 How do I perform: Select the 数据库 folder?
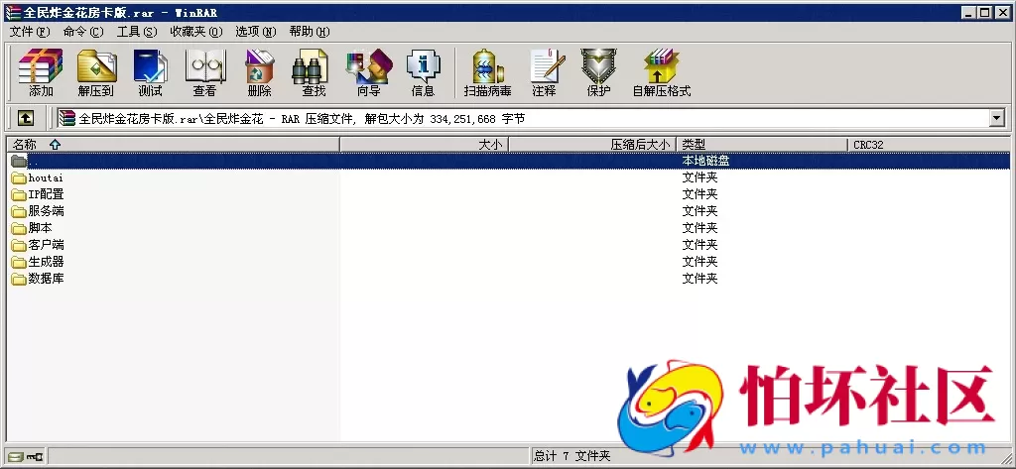tap(38, 279)
